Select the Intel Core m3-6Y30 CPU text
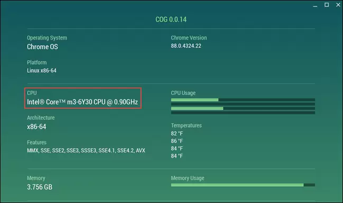The image size is (343, 203). 82,102
